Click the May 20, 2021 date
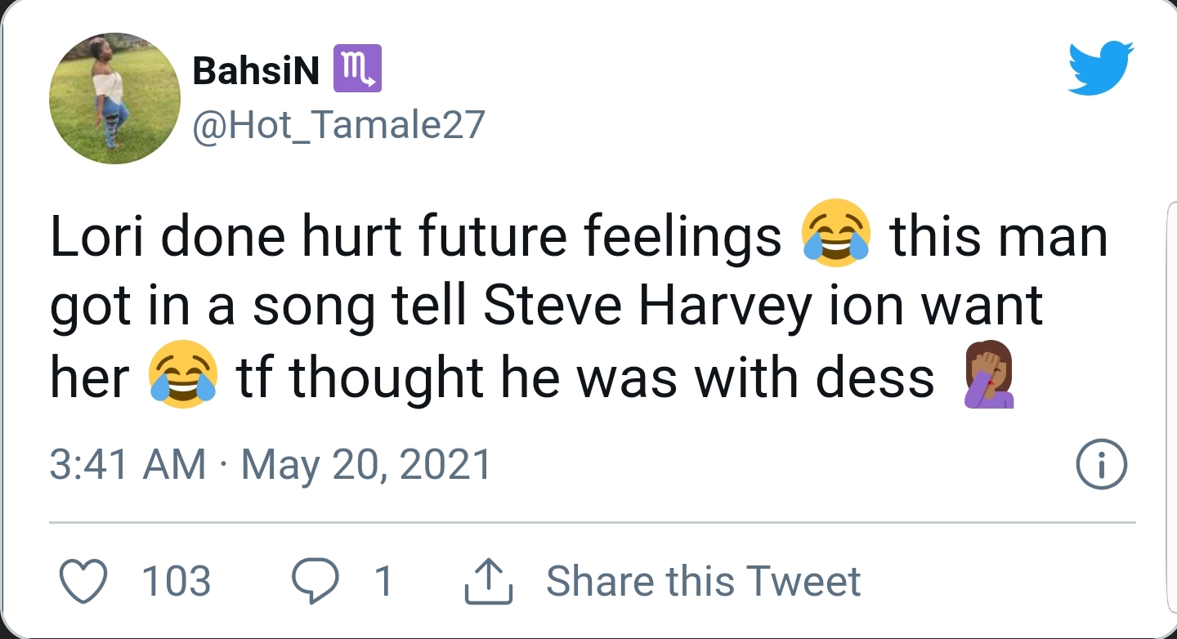Image resolution: width=1177 pixels, height=639 pixels. (x=367, y=465)
